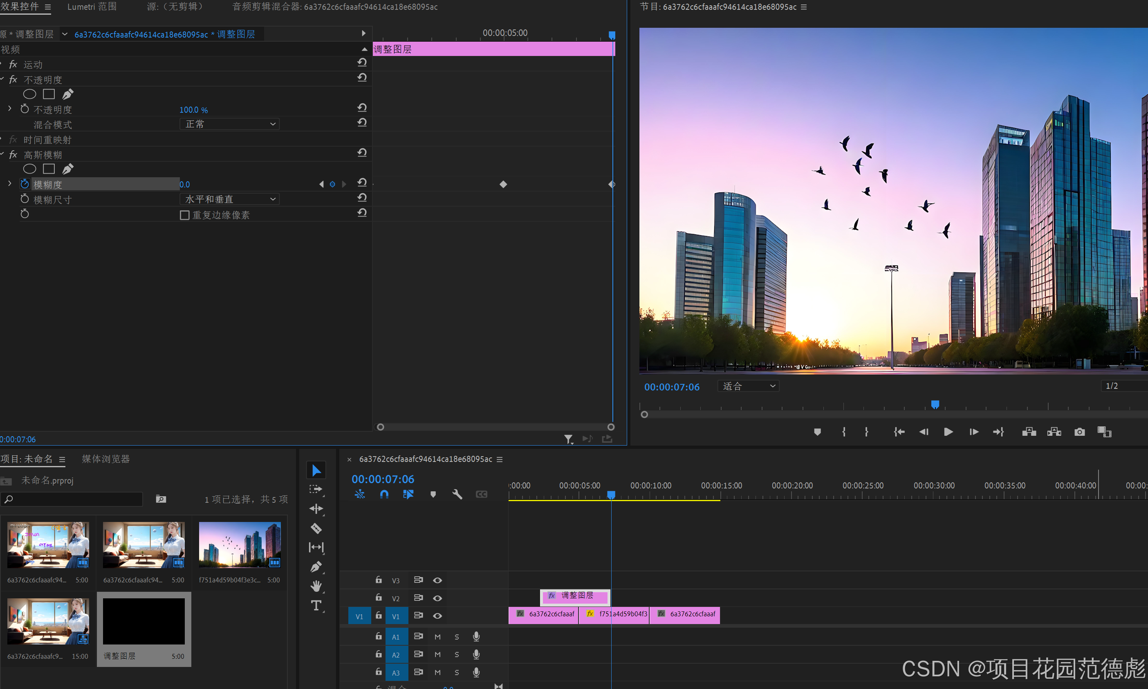Play the program monitor sequence

coord(948,432)
